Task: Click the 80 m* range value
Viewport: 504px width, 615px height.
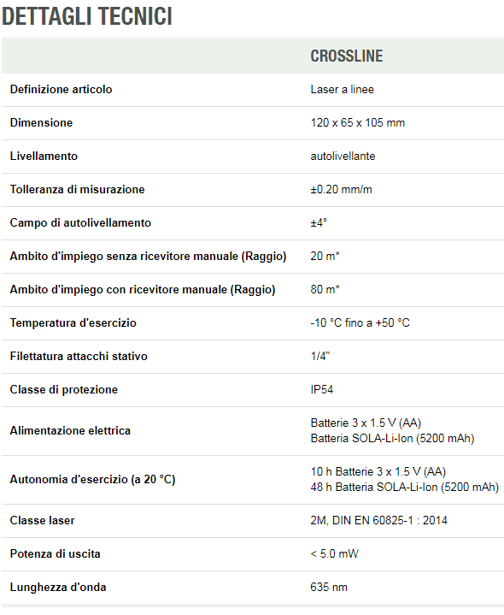Action: (x=325, y=289)
